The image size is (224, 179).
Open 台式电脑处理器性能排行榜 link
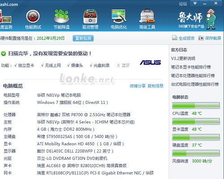(x=195, y=84)
